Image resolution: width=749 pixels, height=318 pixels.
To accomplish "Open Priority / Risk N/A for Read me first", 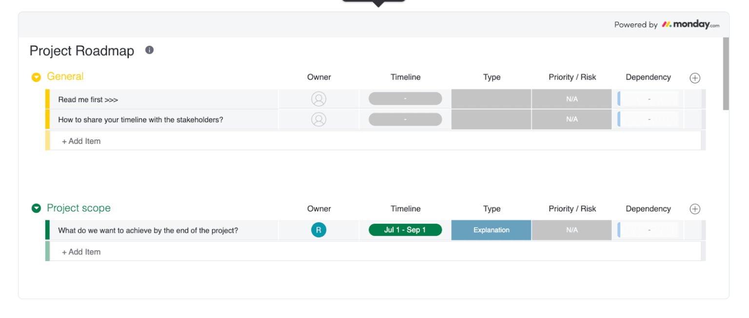I will [x=572, y=99].
